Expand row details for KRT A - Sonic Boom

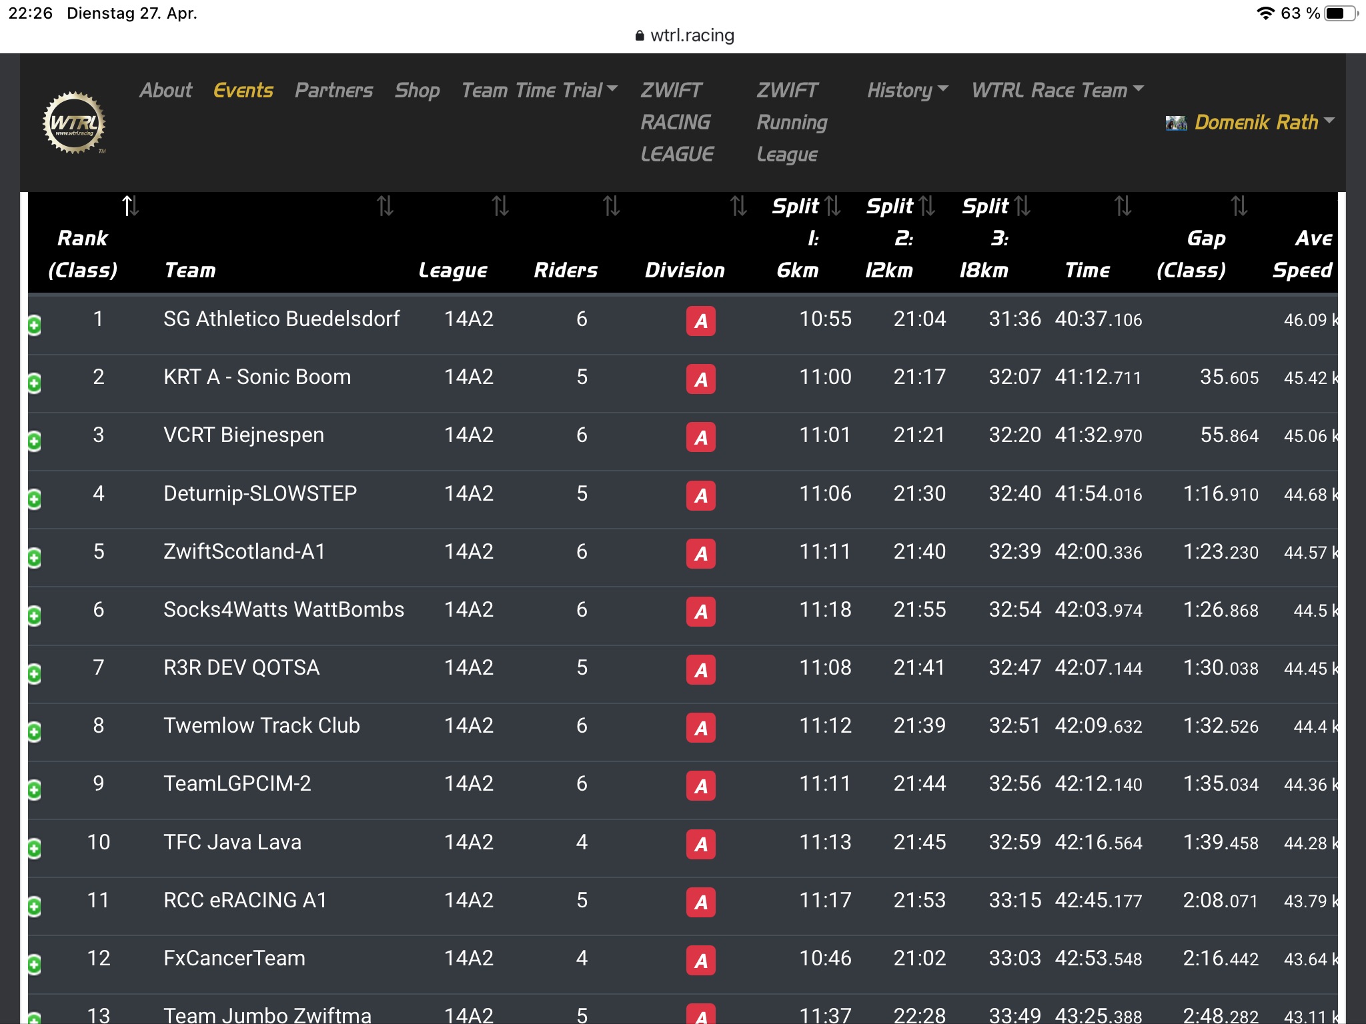point(34,383)
